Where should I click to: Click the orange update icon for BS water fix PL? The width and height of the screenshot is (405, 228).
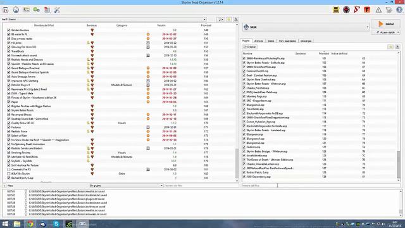click(x=148, y=34)
